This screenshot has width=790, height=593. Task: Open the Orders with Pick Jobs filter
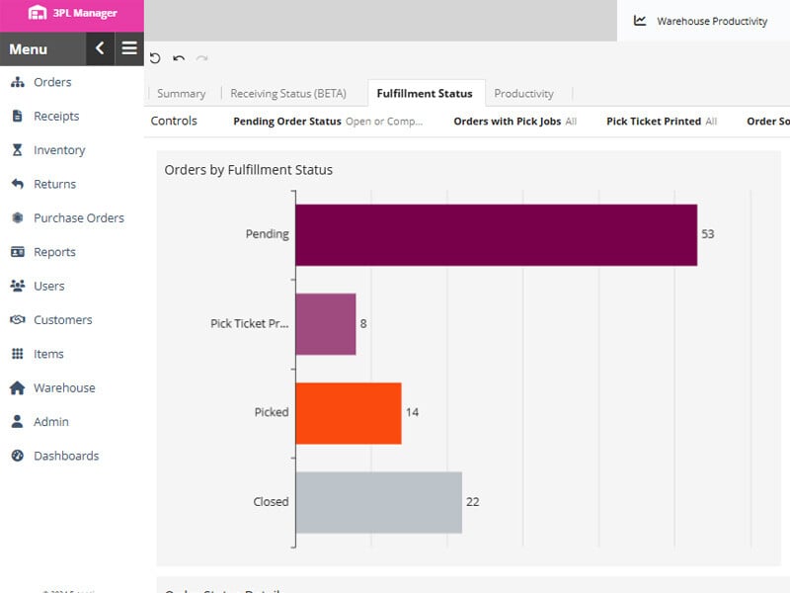click(514, 121)
